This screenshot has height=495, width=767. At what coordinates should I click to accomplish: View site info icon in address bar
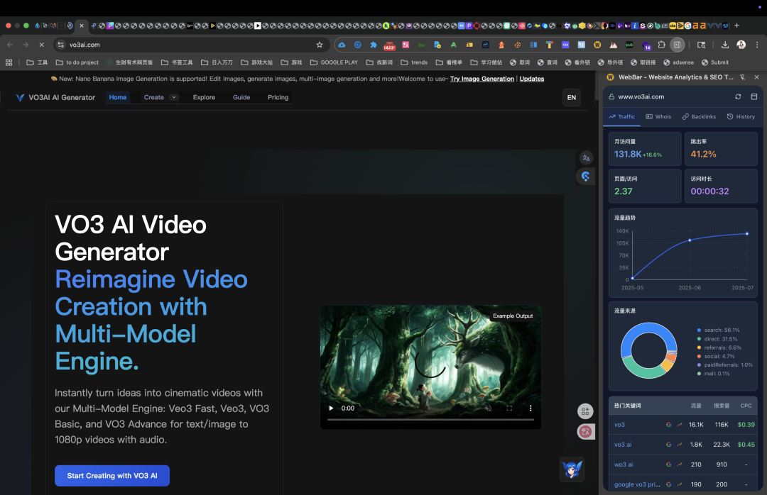60,45
